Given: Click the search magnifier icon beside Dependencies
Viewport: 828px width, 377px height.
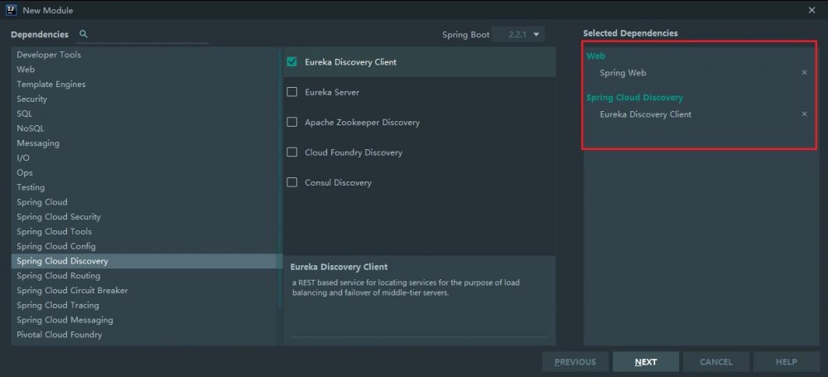Looking at the screenshot, I should pos(83,34).
